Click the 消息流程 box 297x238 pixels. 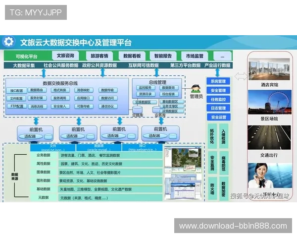(37, 107)
